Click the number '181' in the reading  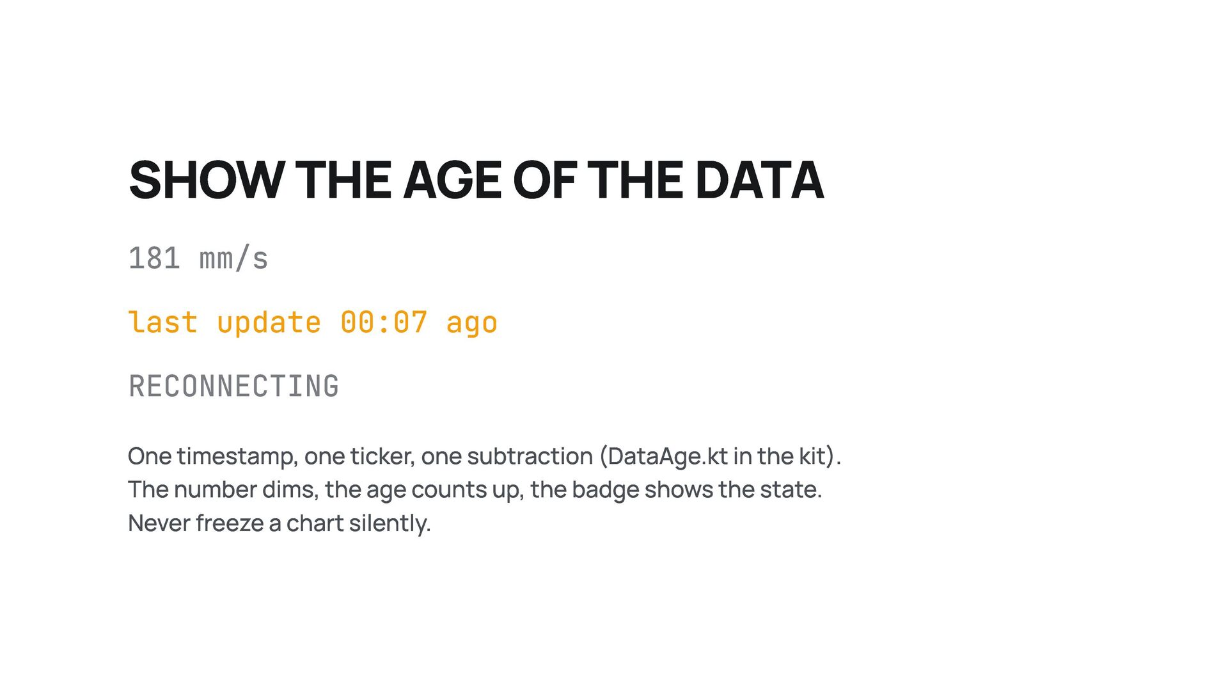(154, 259)
